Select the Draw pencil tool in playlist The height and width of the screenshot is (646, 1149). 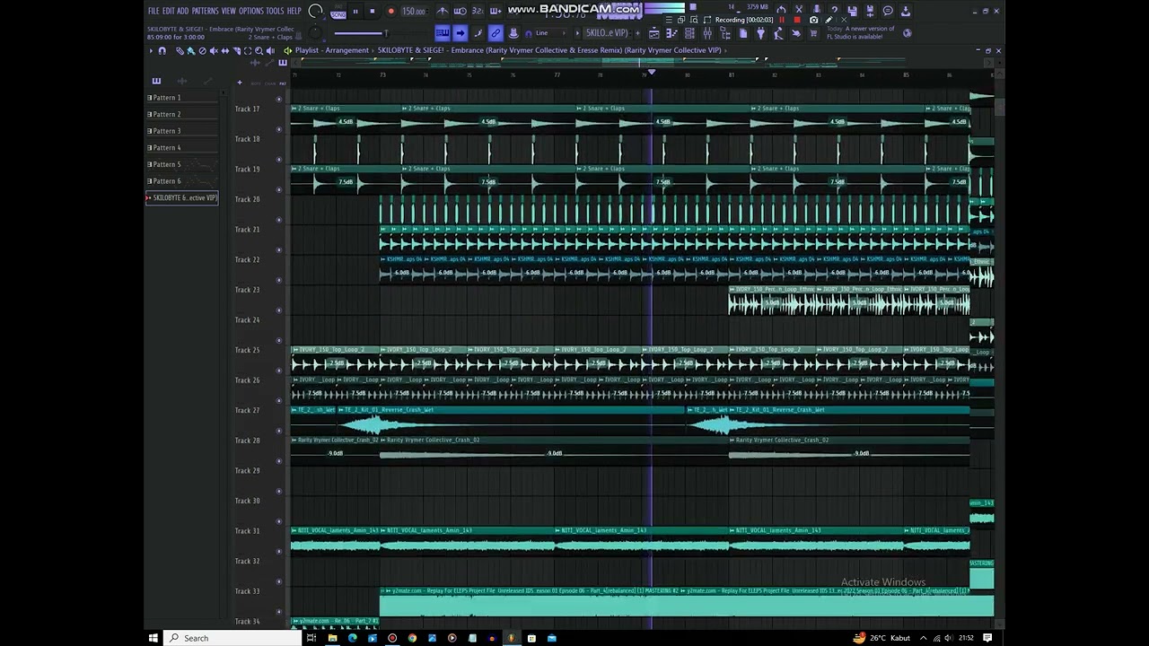point(180,50)
